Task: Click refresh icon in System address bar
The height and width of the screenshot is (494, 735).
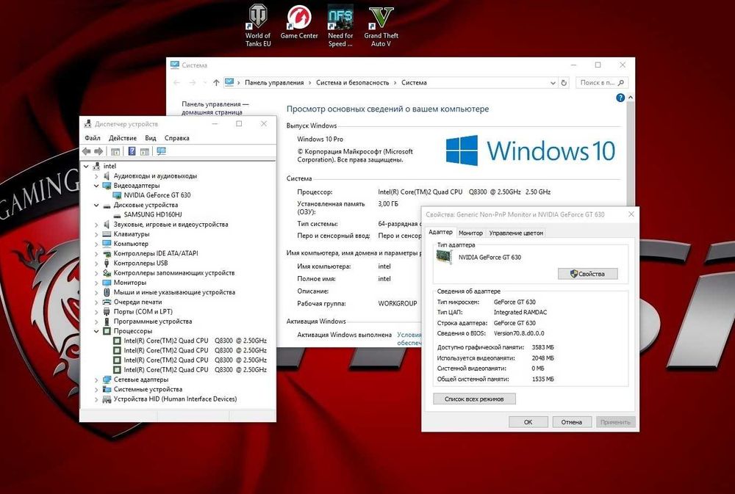Action: pos(564,83)
